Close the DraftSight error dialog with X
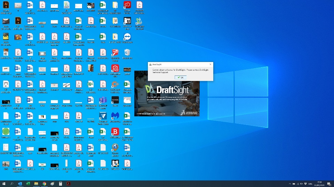 click(x=210, y=64)
